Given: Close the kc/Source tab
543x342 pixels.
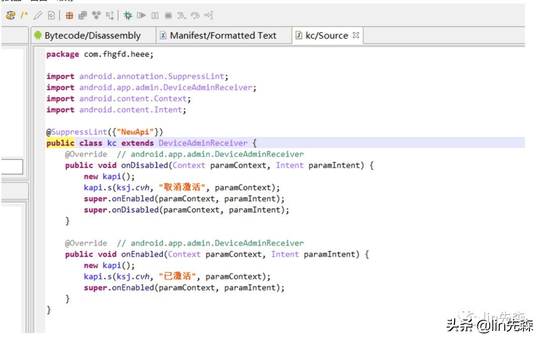Looking at the screenshot, I should click(356, 35).
